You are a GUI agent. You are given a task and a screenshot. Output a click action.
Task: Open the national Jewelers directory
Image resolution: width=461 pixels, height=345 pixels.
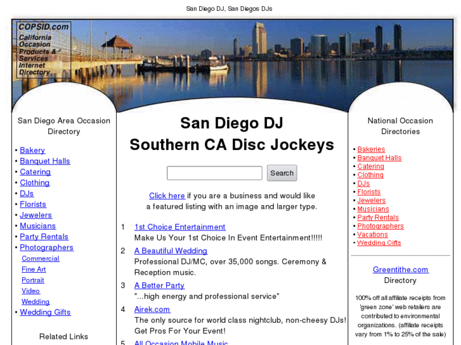click(372, 200)
